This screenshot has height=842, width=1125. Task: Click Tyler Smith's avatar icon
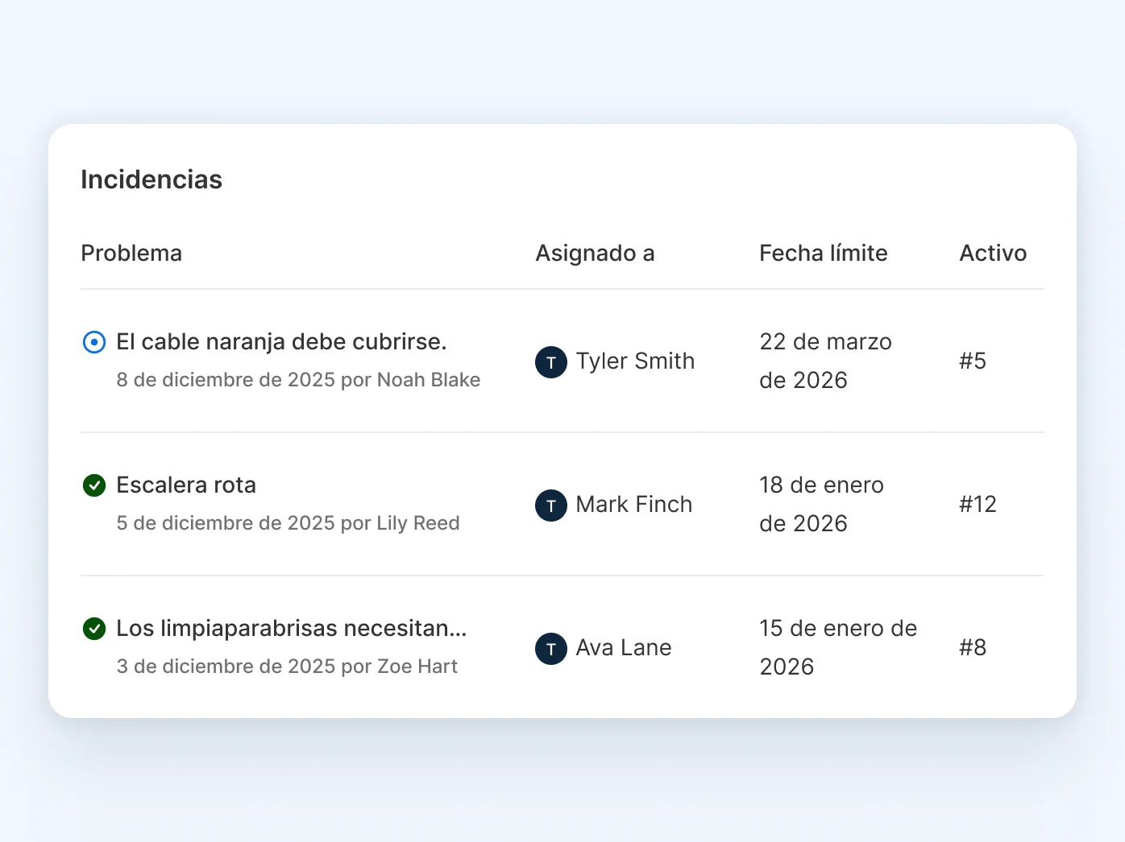pos(550,362)
